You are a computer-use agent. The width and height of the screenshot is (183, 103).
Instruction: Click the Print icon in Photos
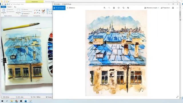point(173,8)
